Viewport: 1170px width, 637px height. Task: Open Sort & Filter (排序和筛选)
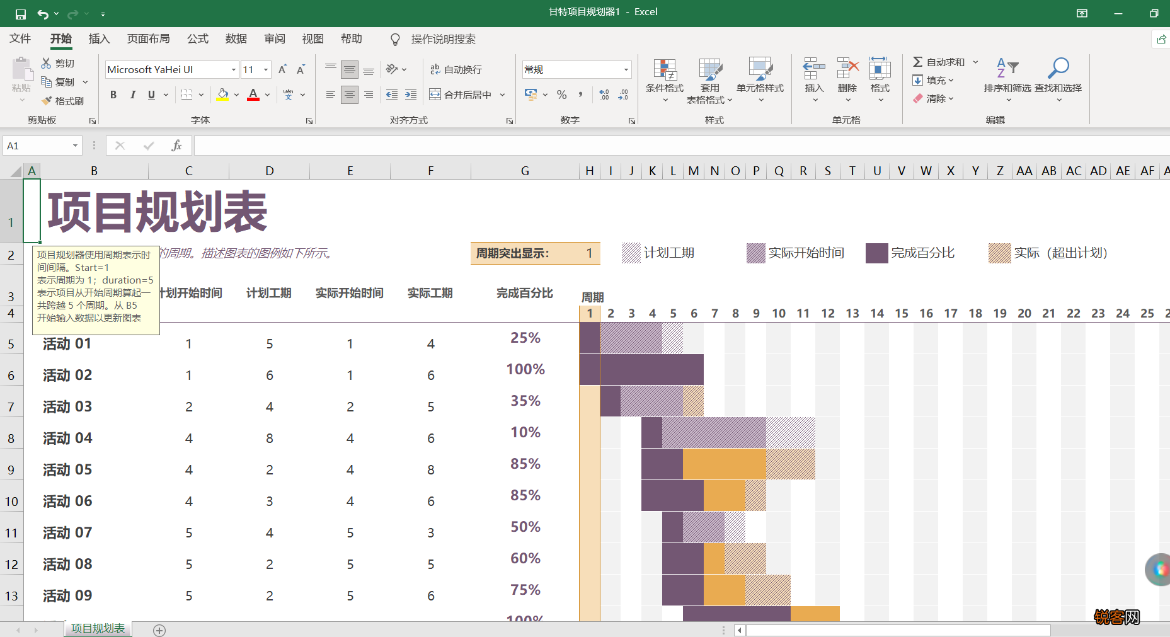pyautogui.click(x=1007, y=80)
